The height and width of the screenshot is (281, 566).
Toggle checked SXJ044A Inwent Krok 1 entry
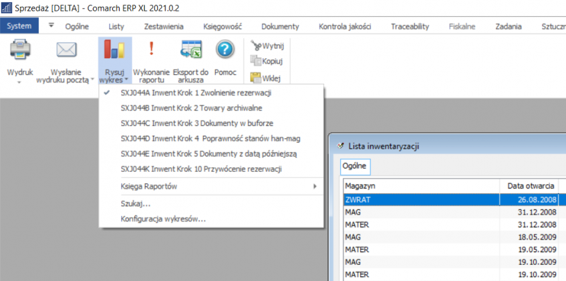[x=200, y=92]
